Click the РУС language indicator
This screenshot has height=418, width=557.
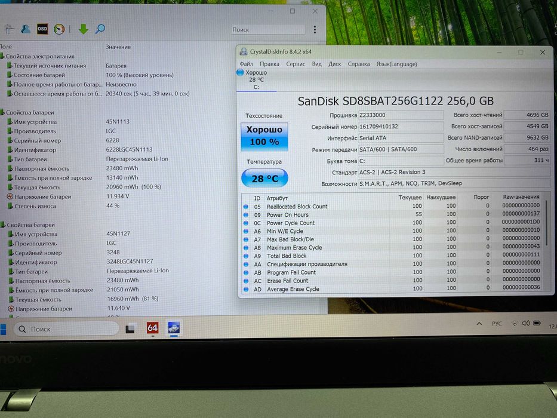click(497, 324)
